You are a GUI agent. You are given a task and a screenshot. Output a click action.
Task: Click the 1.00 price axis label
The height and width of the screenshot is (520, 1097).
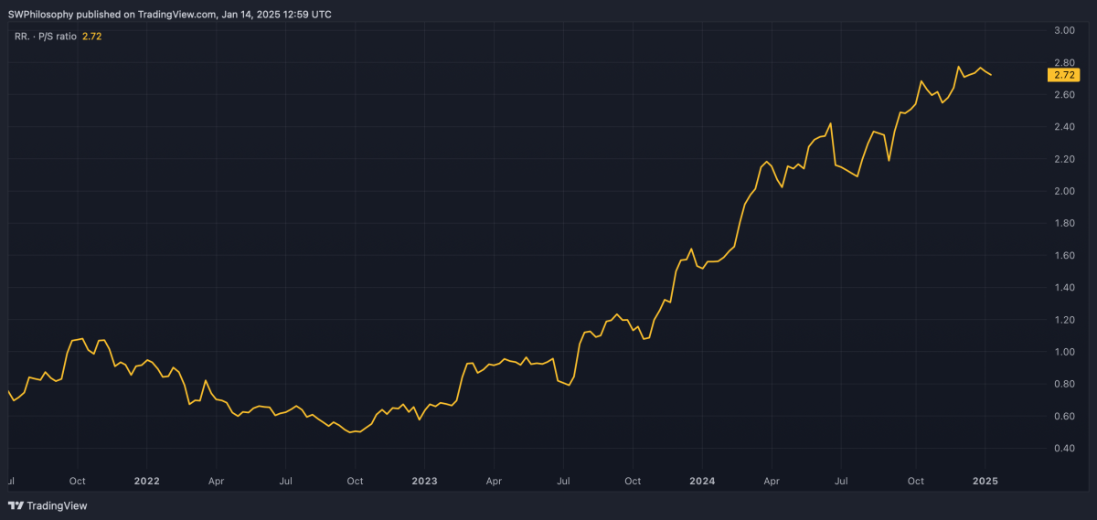coord(1063,352)
